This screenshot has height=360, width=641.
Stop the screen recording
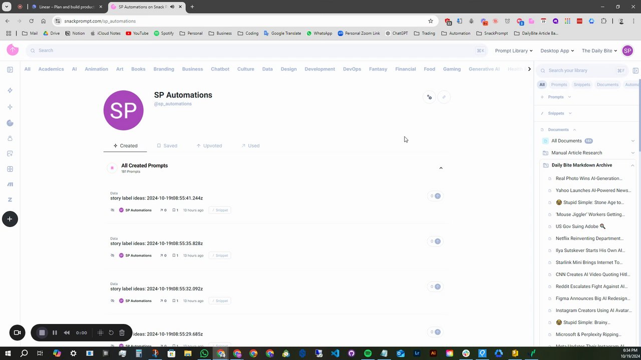(42, 332)
